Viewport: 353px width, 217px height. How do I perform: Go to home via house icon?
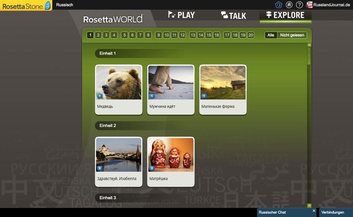tap(289, 5)
